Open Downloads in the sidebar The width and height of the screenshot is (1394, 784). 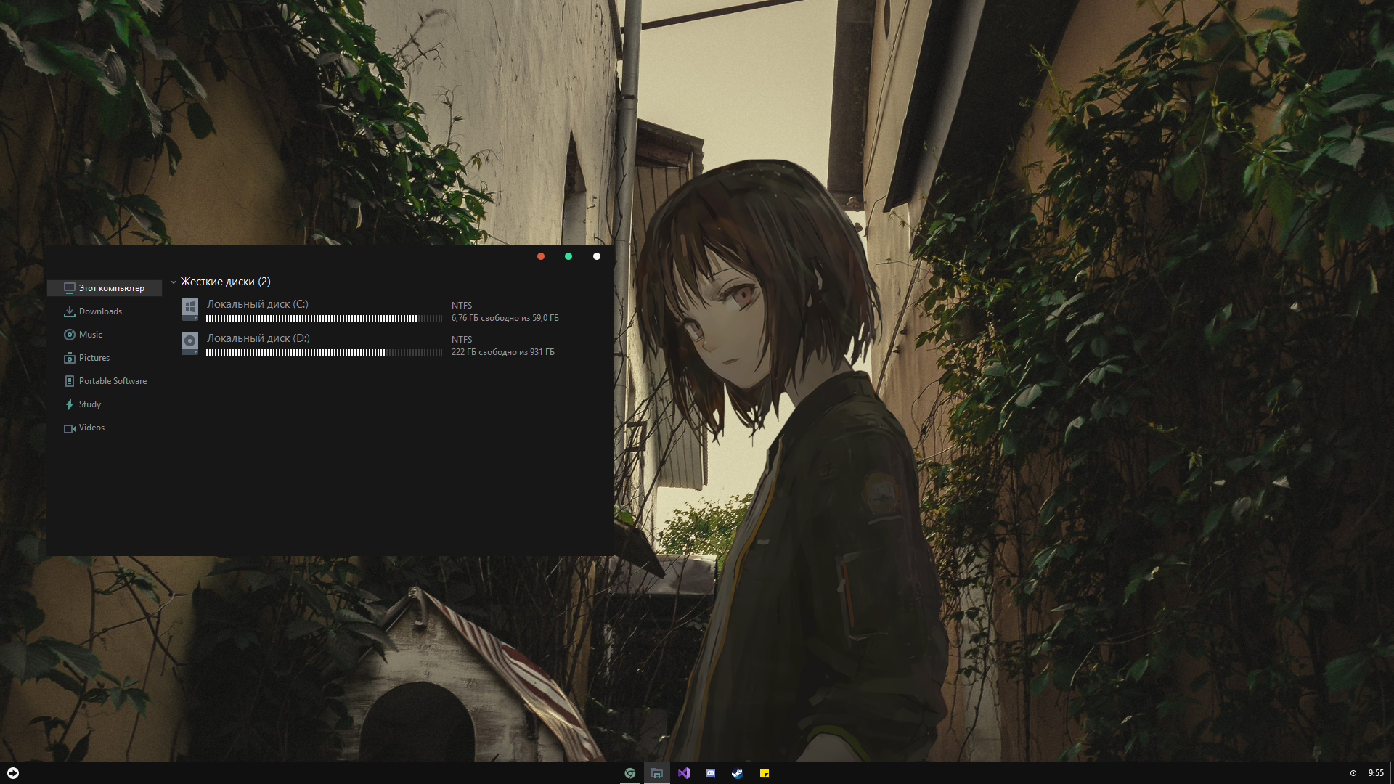tap(100, 311)
